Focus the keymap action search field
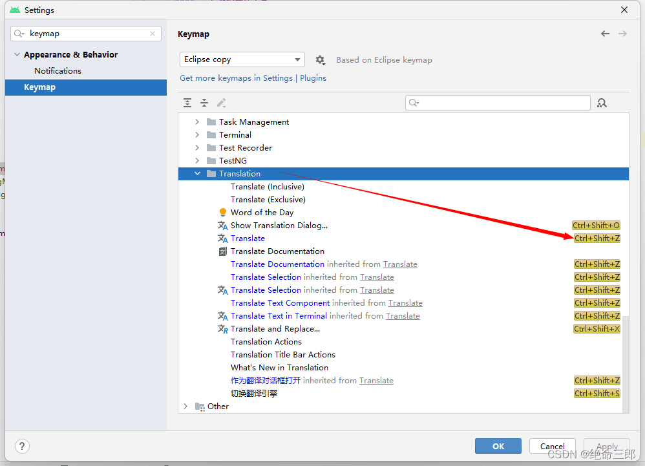 click(x=498, y=103)
